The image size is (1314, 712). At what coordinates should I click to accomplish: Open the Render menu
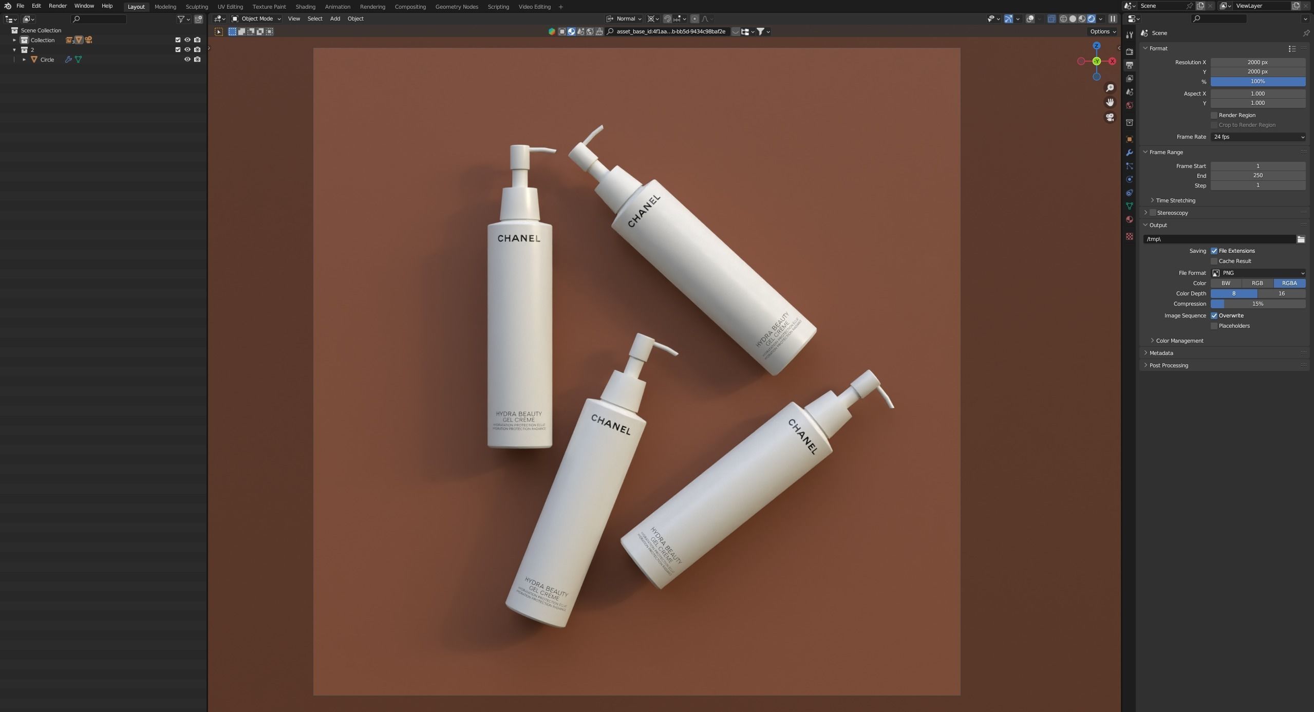click(x=58, y=6)
